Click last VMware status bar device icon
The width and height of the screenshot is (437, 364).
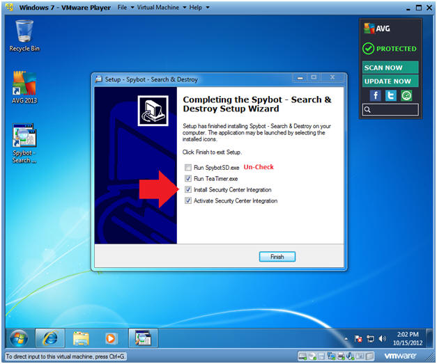click(369, 356)
